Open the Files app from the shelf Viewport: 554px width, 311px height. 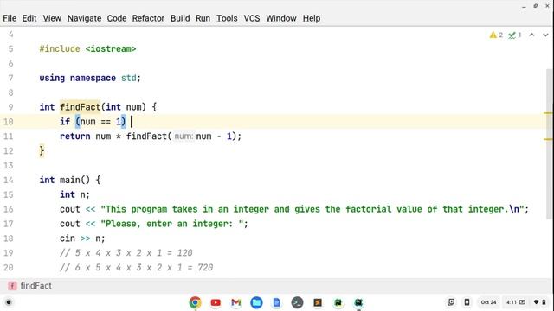click(256, 302)
